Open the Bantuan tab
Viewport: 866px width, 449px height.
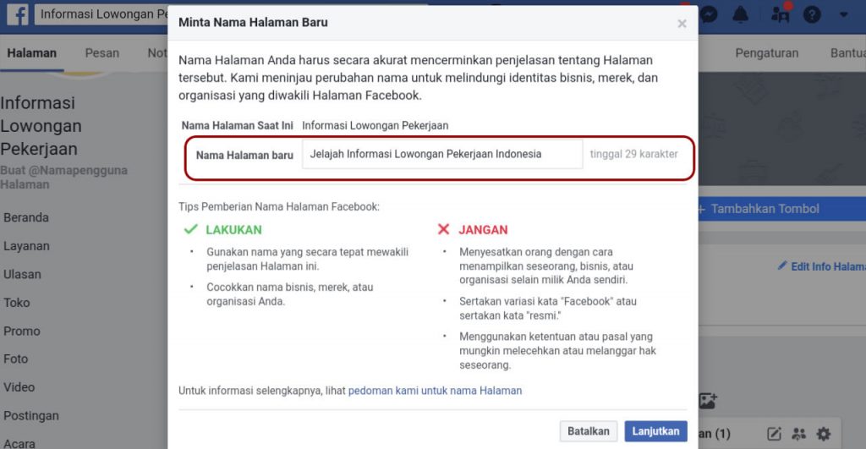pyautogui.click(x=848, y=53)
